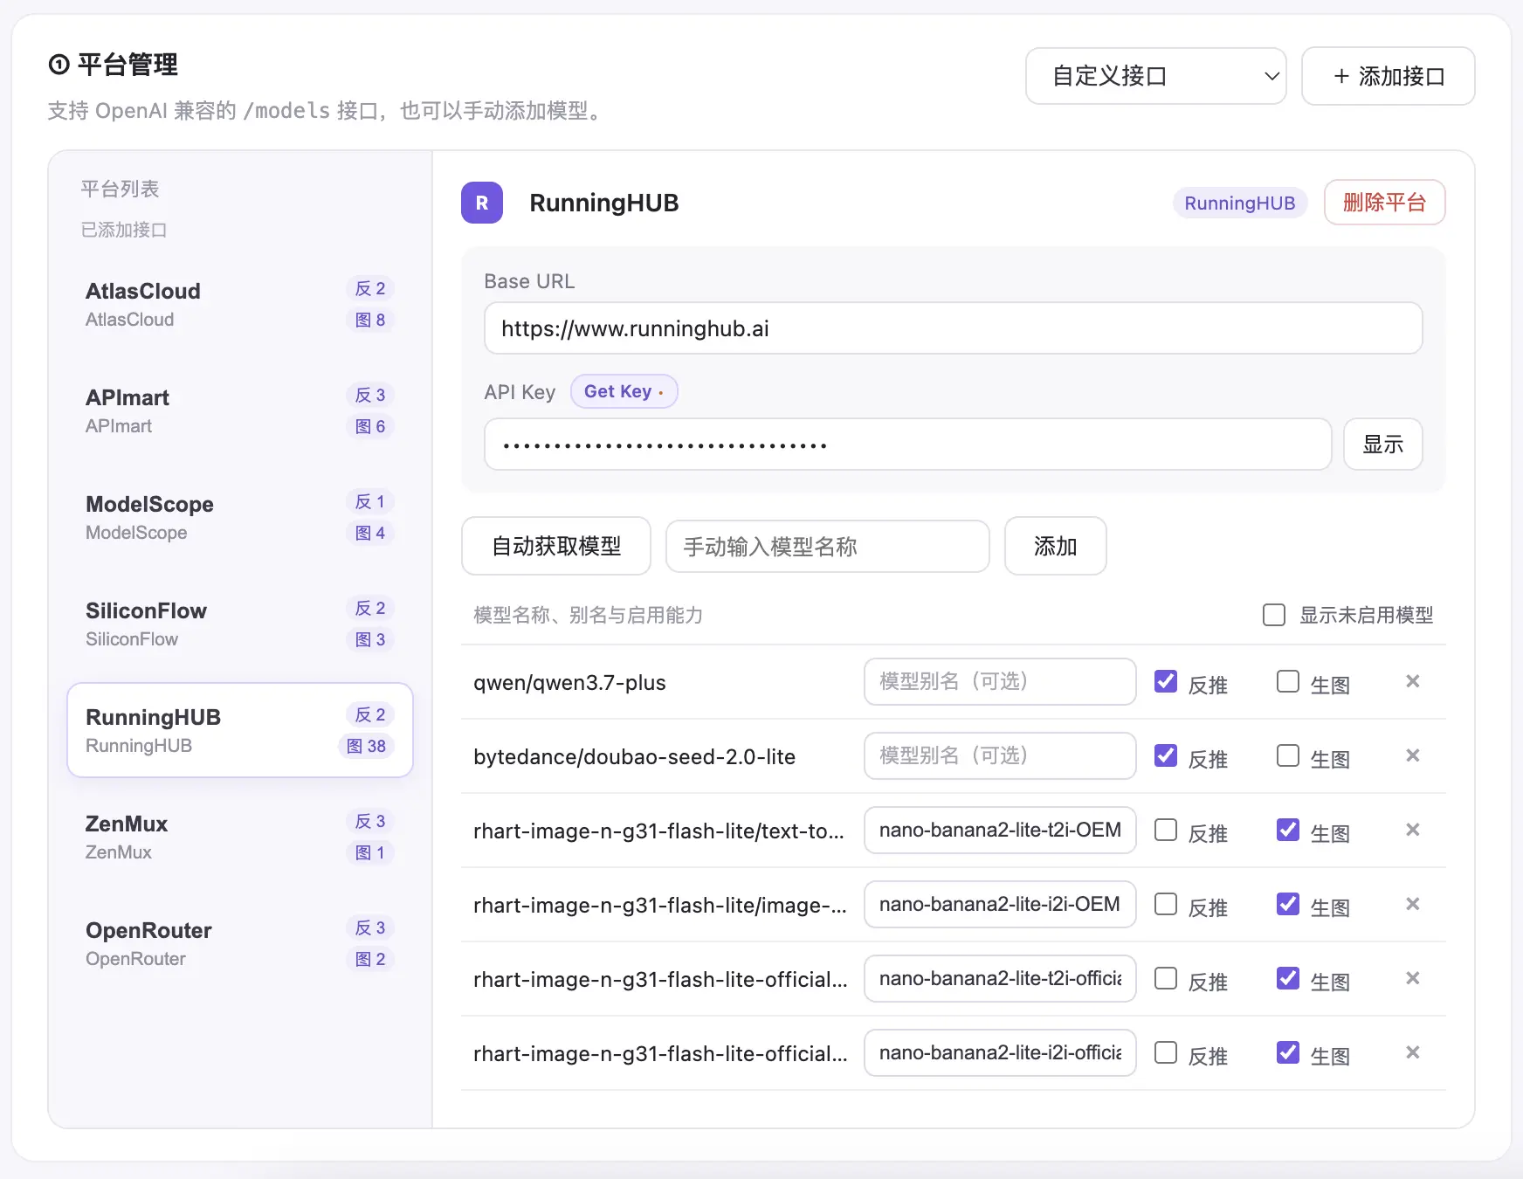Open the 自定义接口 dropdown
This screenshot has height=1179, width=1523.
[x=1155, y=76]
